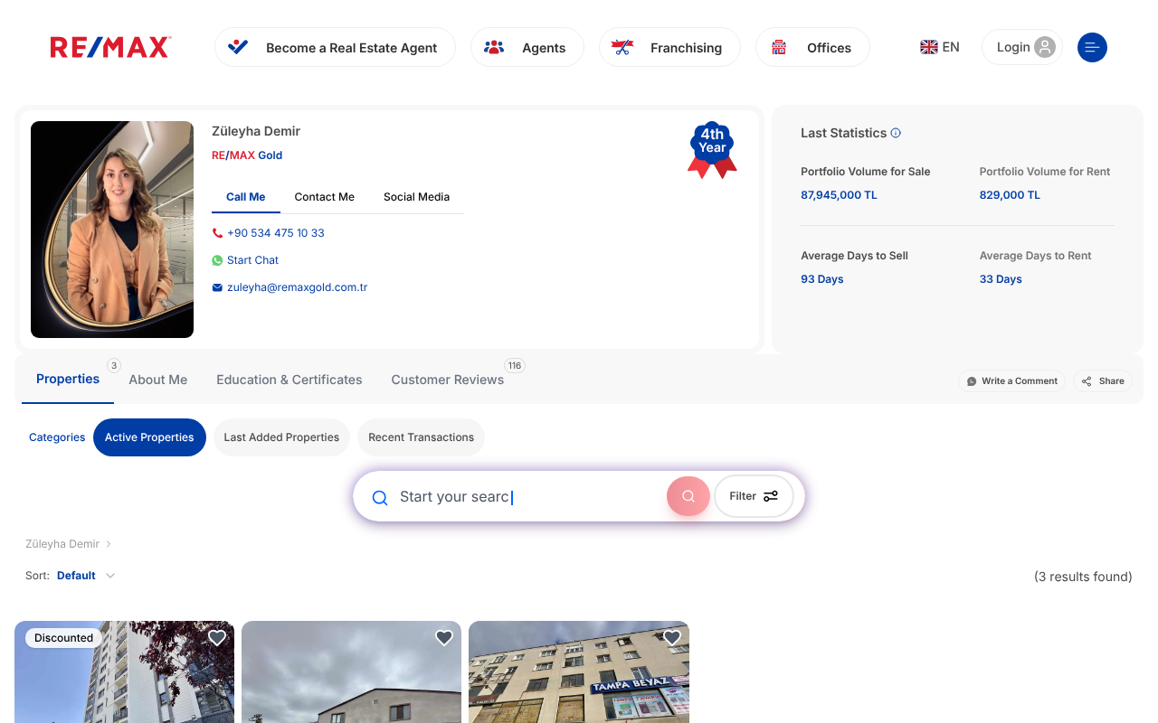Open the RE/MAX Gold office link
The width and height of the screenshot is (1158, 723).
tap(247, 155)
